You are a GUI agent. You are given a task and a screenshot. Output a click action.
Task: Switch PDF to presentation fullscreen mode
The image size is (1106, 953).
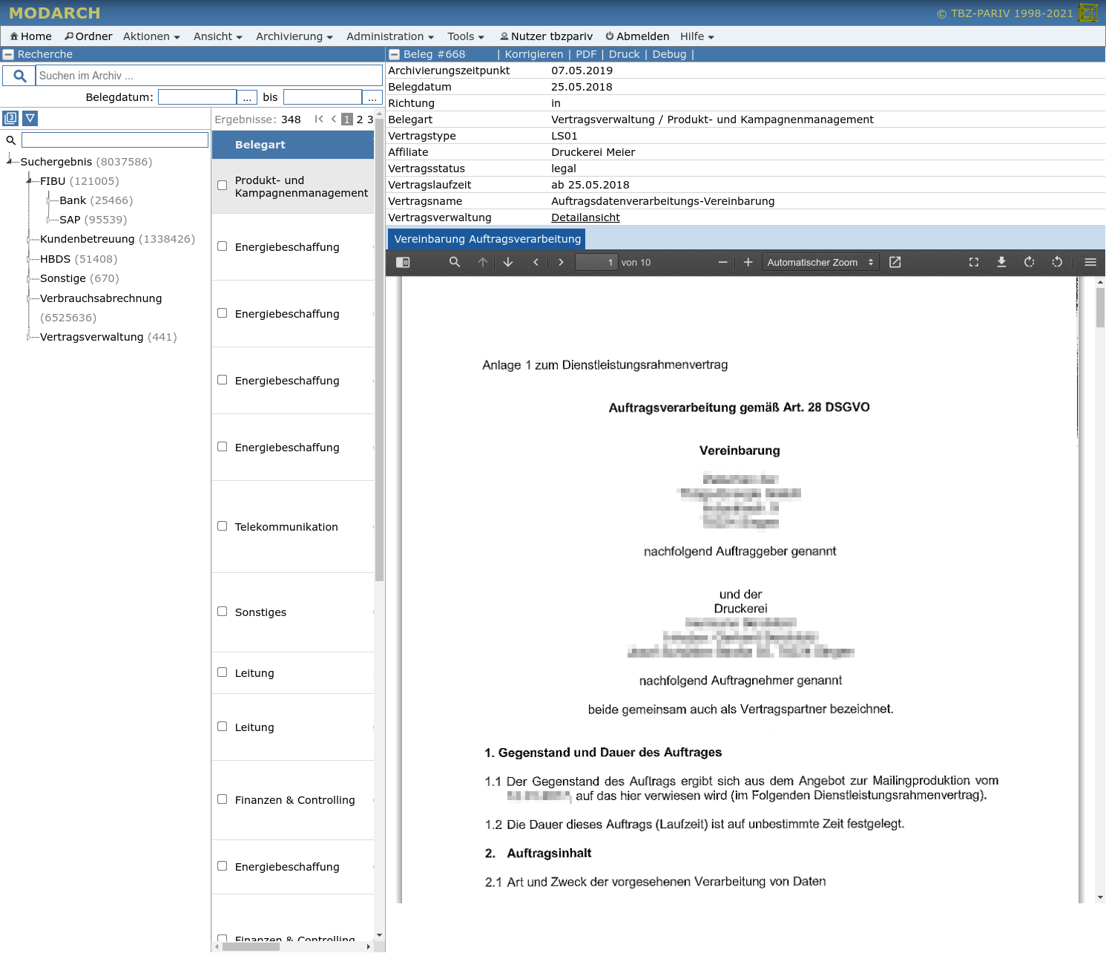974,262
